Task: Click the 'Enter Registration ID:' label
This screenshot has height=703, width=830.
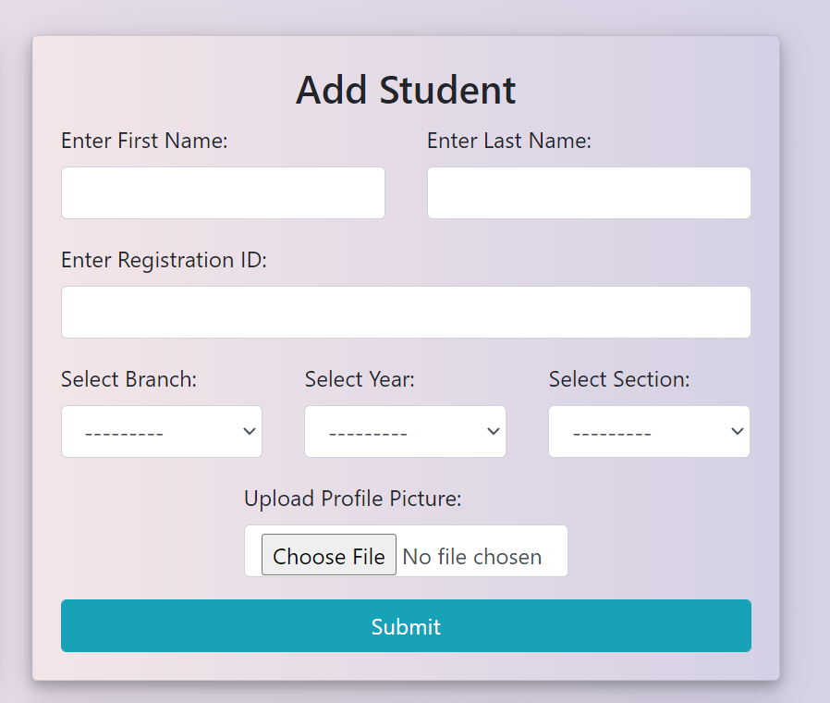Action: 164,260
